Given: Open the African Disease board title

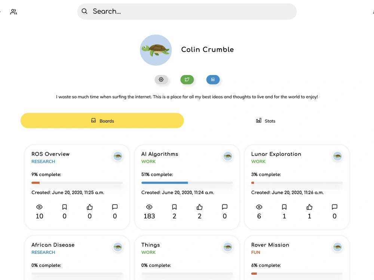Looking at the screenshot, I should [53, 245].
